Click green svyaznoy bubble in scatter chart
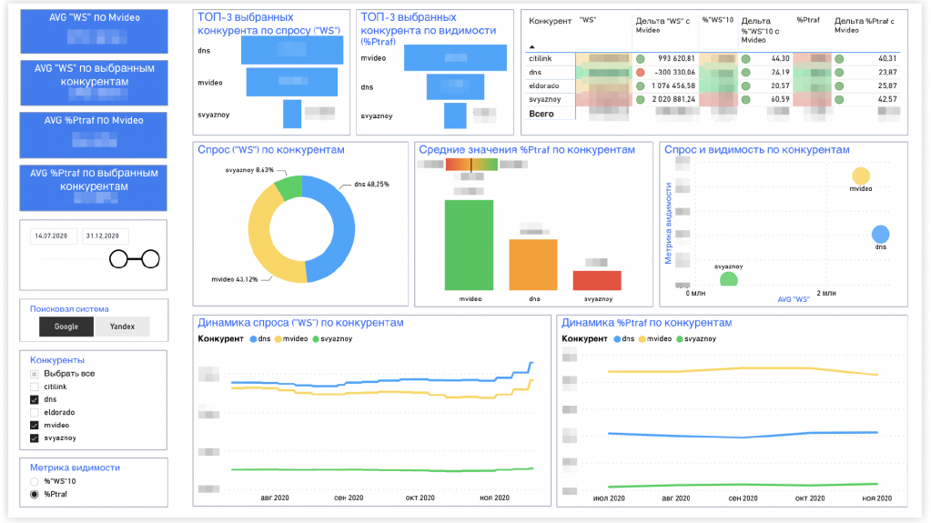This screenshot has width=931, height=523. [729, 279]
